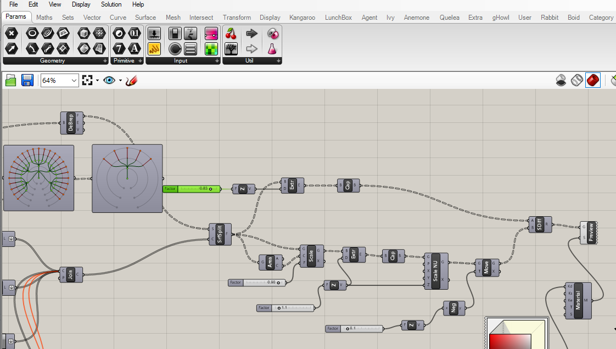Pick the Boolean Toggle switch input icon
Image resolution: width=616 pixels, height=349 pixels.
[175, 33]
